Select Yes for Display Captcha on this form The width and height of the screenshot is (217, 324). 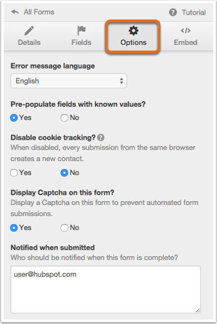(14, 228)
